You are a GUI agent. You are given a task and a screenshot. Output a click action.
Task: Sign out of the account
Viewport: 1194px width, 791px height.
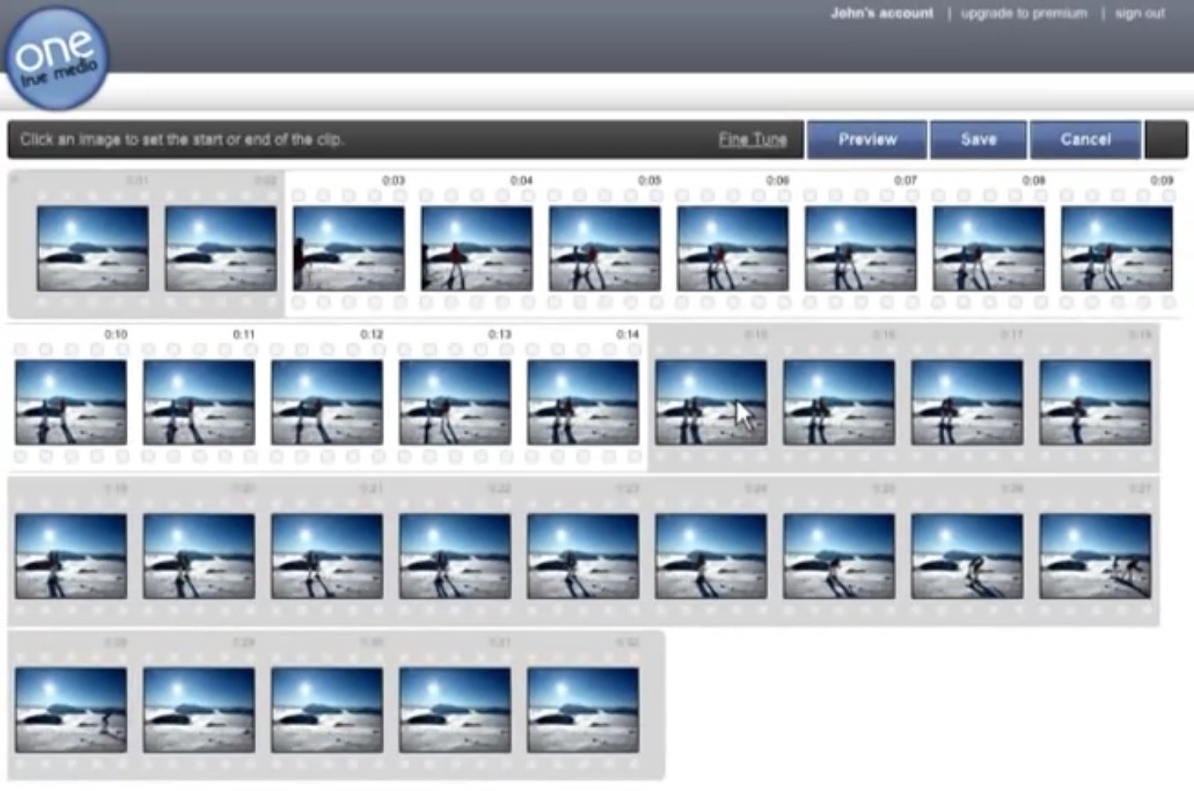point(1140,13)
